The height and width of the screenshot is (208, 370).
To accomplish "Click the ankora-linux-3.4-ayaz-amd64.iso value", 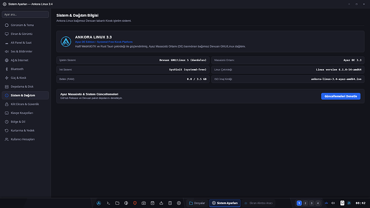I will coord(336,79).
